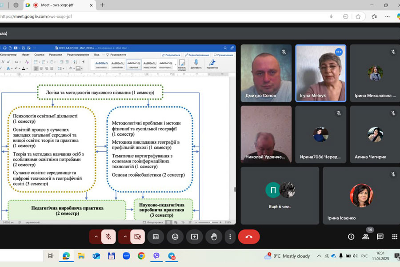Image resolution: width=400 pixels, height=267 pixels.
Task: Select the Meet browser tab
Action: point(58,5)
